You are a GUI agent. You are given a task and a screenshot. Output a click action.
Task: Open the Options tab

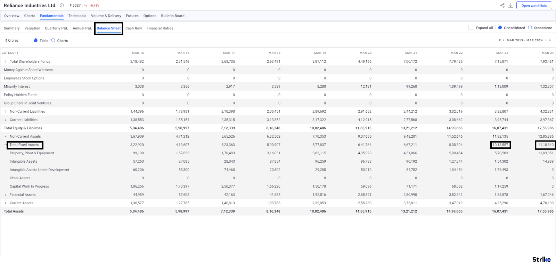pyautogui.click(x=150, y=16)
